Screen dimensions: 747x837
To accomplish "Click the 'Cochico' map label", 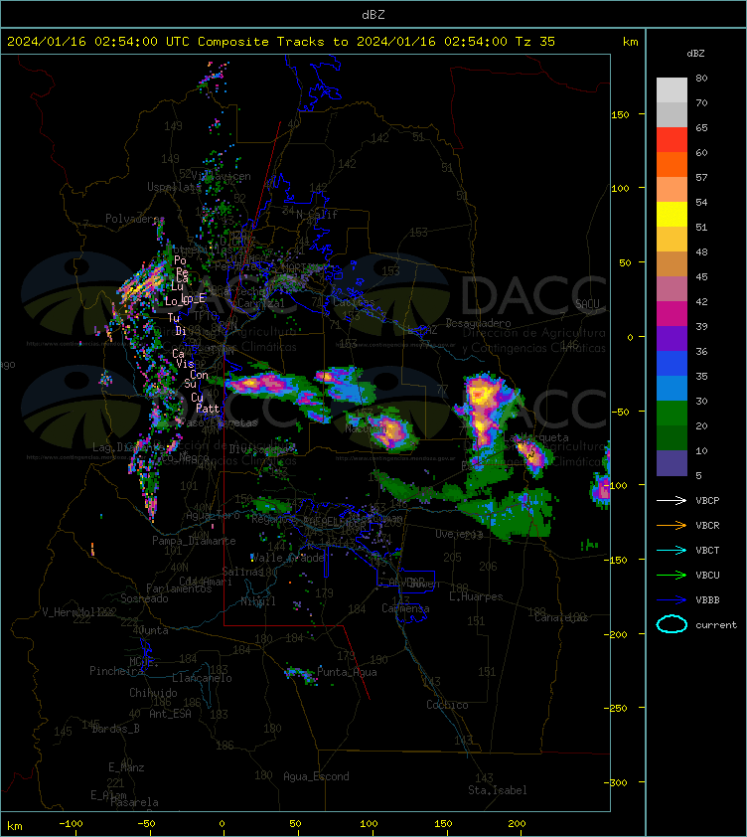I will point(447,705).
